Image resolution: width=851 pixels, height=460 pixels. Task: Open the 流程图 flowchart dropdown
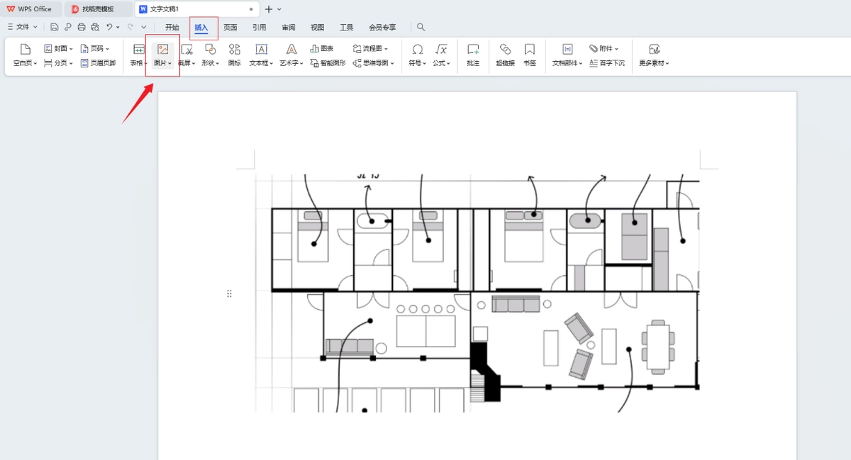pyautogui.click(x=370, y=49)
